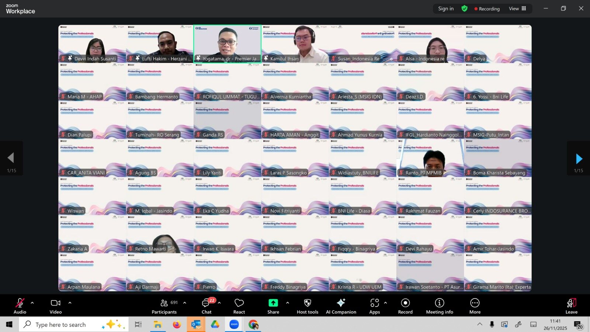Expand the Share options arrow
Screen dimensions: 590x332
click(x=288, y=303)
